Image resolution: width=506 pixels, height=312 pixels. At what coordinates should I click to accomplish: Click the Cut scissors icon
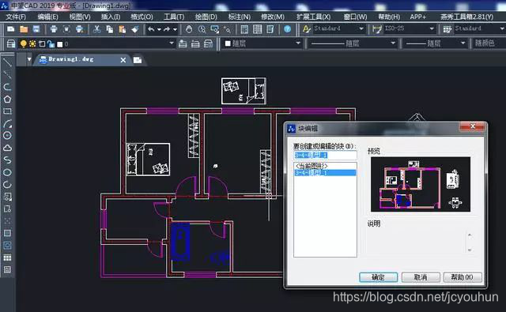pyautogui.click(x=96, y=29)
